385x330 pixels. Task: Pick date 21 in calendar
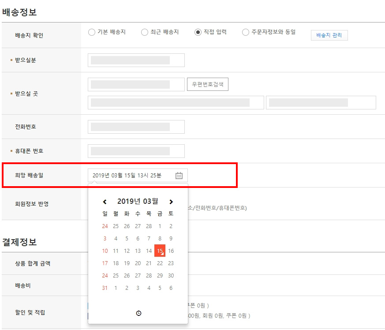[149, 263]
